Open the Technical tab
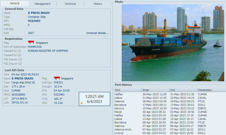Viewport: 226px width, 135px height. pyautogui.click(x=70, y=4)
